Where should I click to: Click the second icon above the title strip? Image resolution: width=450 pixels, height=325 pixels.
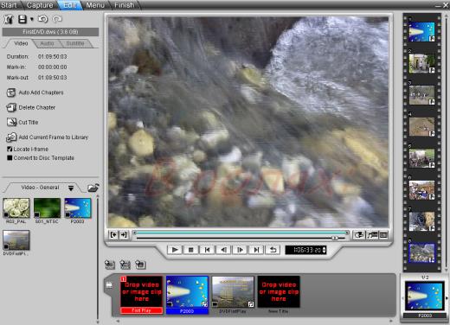pyautogui.click(x=125, y=264)
